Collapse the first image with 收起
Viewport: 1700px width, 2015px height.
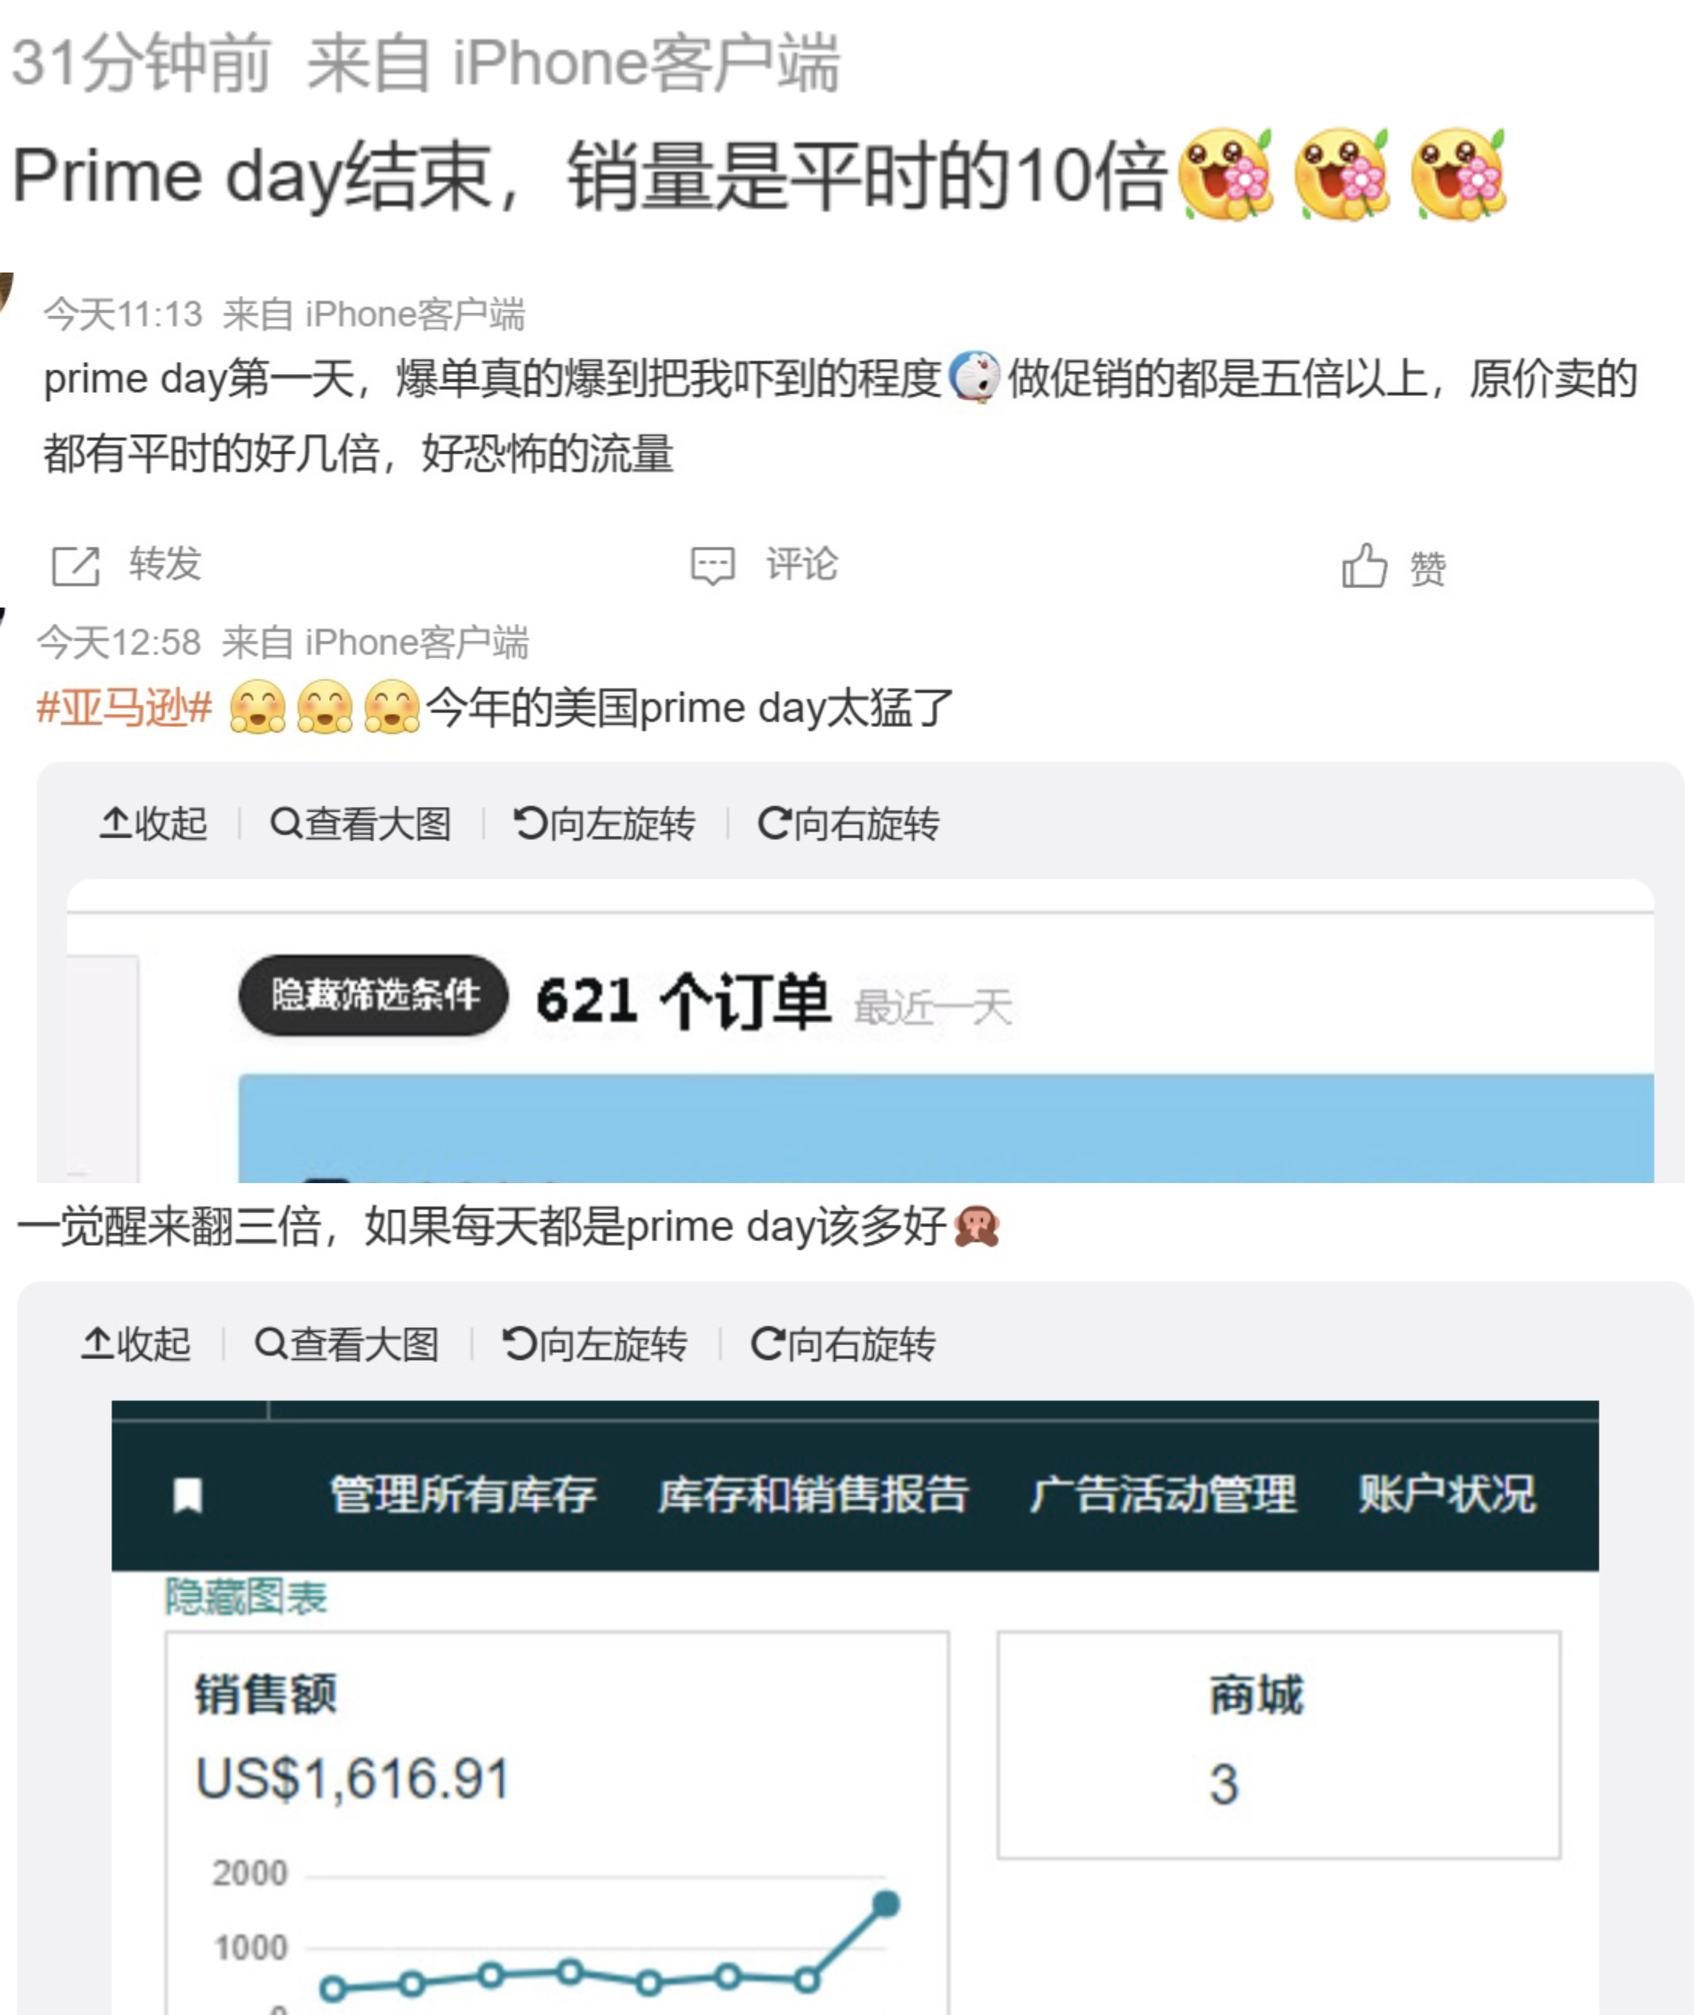pos(154,824)
